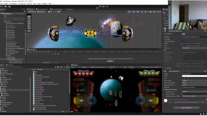The height and width of the screenshot is (116, 207).
Task: Select the Hand view tool in Scene
Action: [29, 16]
